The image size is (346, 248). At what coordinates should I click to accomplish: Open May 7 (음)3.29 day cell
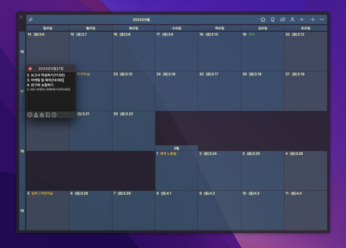[134, 210]
